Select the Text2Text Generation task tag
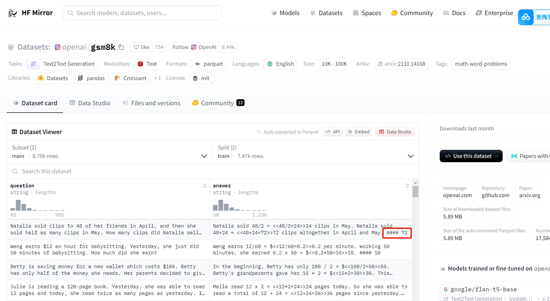 tap(62, 64)
